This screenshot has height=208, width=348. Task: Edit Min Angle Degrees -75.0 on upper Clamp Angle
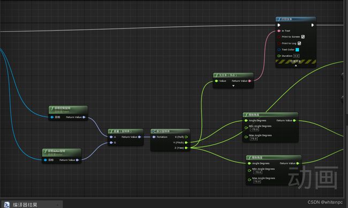pos(254,129)
